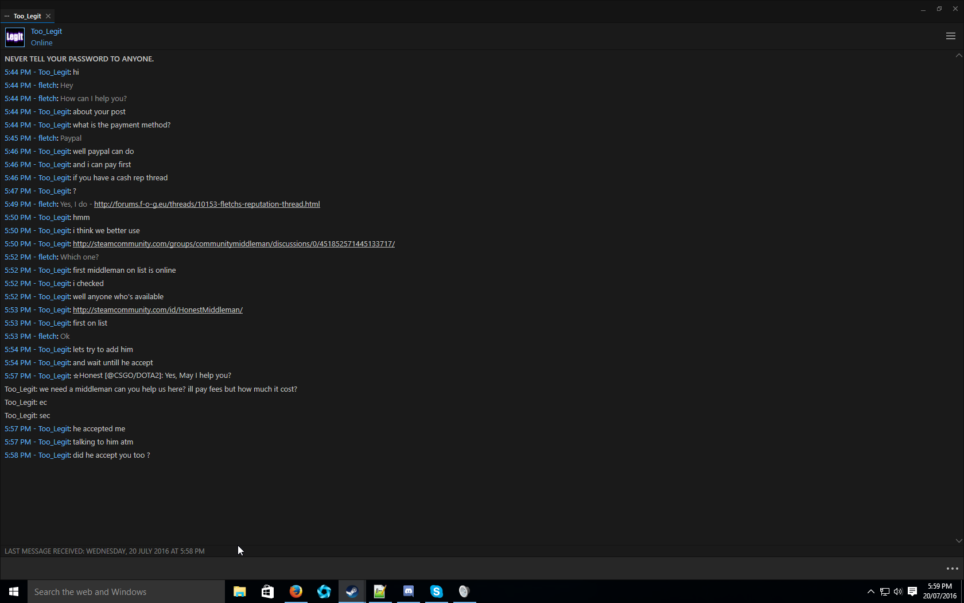Click Too_Legit's profile avatar
The height and width of the screenshot is (603, 964).
click(x=15, y=37)
